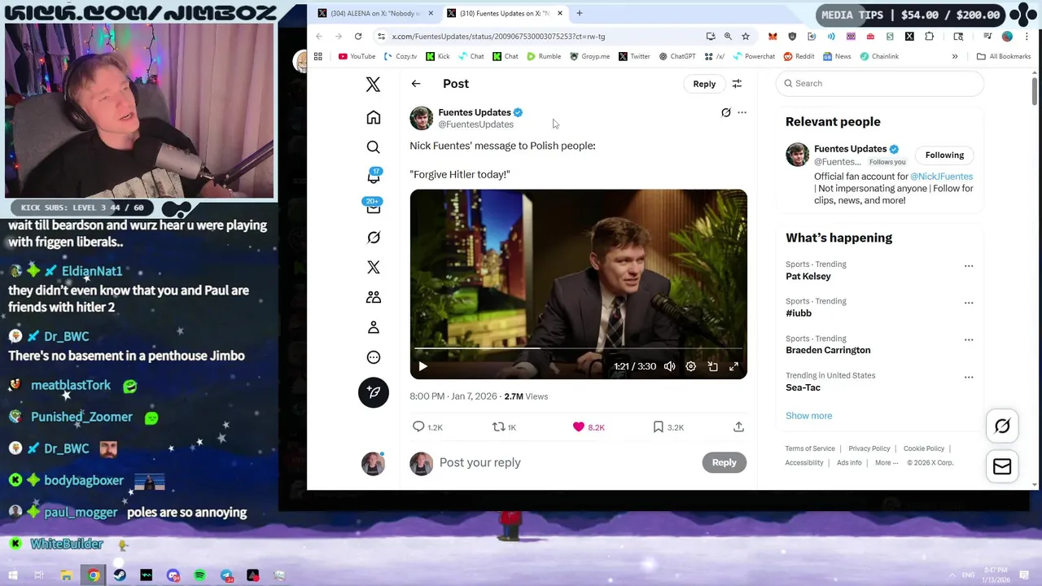Click the X search input field

point(880,83)
